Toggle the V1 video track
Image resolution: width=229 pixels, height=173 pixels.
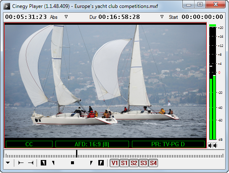point(114,163)
